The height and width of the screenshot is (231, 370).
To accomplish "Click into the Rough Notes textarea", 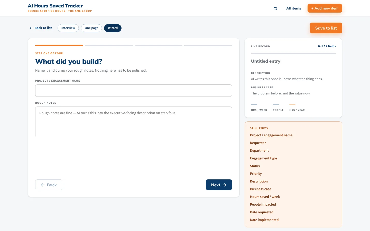I will click(x=134, y=122).
